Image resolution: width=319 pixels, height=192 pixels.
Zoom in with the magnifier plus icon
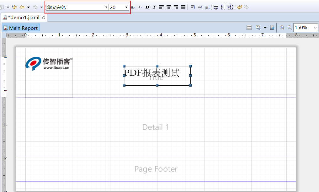click(282, 28)
